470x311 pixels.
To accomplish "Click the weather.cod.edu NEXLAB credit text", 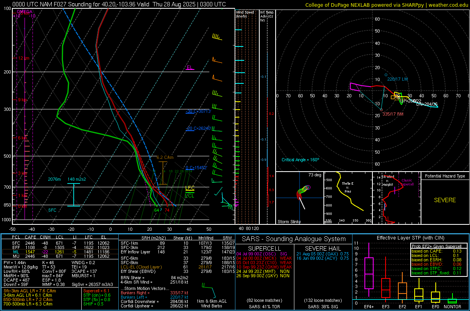I will click(386, 5).
